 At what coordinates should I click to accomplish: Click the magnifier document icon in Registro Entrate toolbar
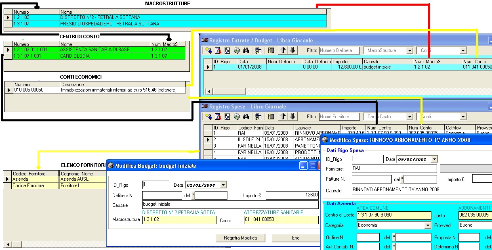pos(218,50)
